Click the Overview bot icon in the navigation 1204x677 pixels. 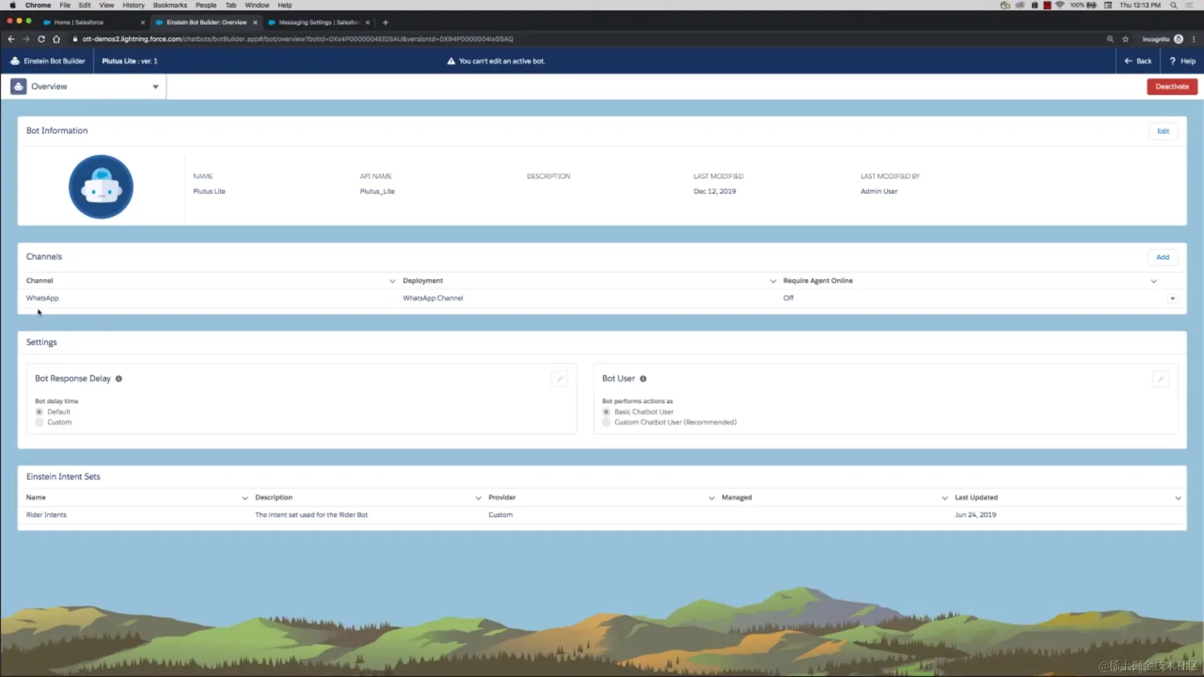[x=18, y=86]
